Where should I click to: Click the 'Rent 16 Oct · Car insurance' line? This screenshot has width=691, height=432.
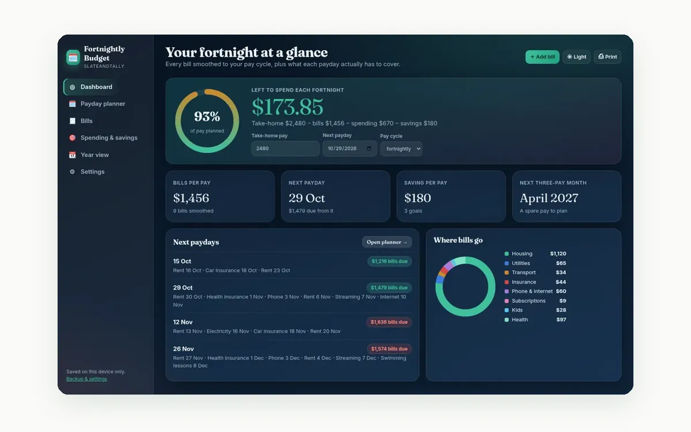231,271
